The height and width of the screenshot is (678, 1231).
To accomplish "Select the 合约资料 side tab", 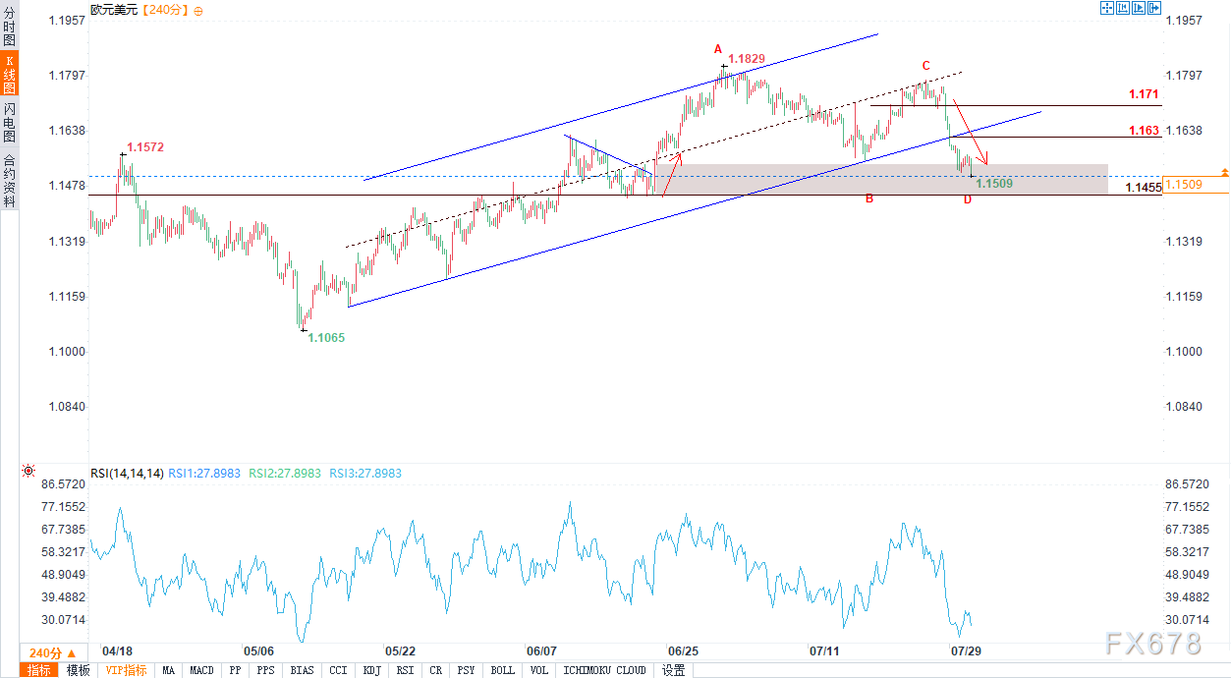I will (9, 180).
